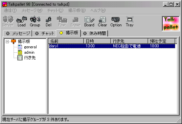Select the general tree item

pos(30,47)
